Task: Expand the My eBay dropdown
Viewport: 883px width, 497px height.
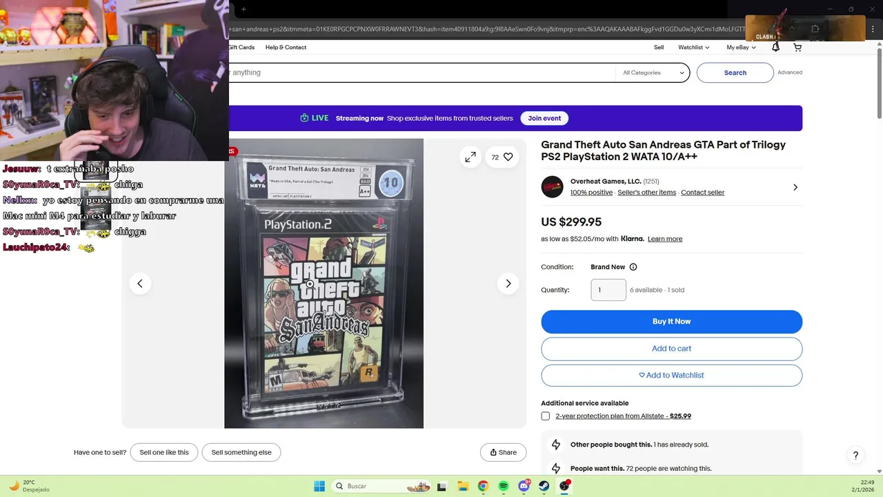Action: pyautogui.click(x=741, y=48)
